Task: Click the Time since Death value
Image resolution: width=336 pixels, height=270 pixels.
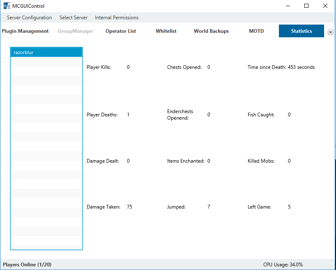Action: point(301,67)
